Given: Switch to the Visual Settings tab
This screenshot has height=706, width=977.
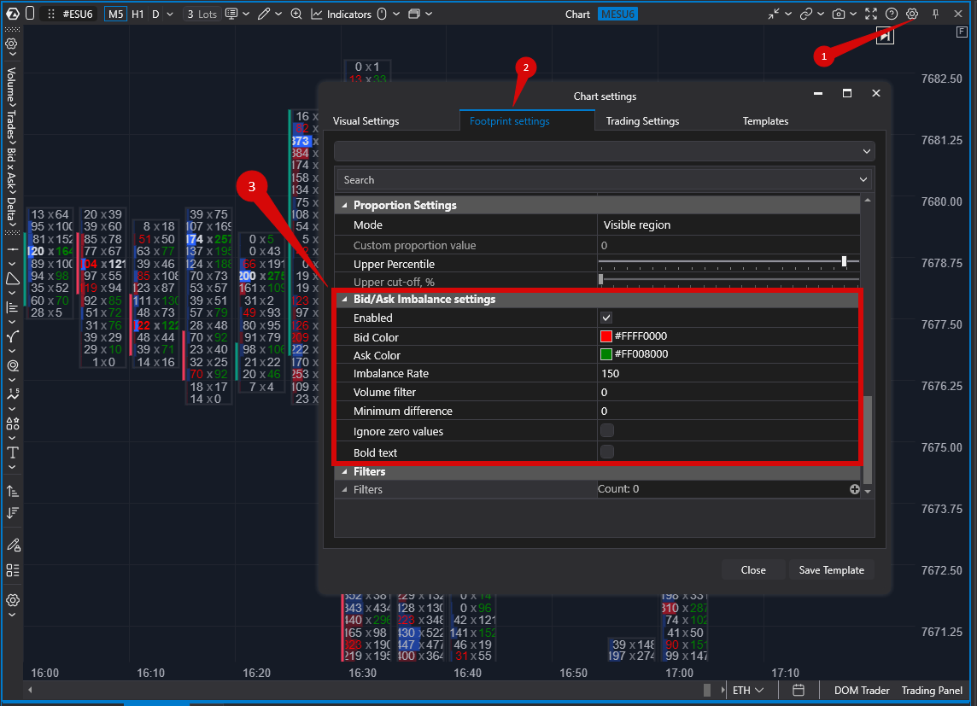Looking at the screenshot, I should coord(366,120).
